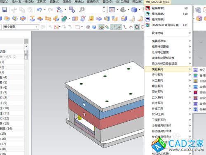Open the HB_MOULD M6.3 menu
Screen dimensions: 206x155
point(157,2)
